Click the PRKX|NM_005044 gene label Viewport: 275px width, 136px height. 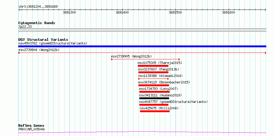(x=32, y=130)
